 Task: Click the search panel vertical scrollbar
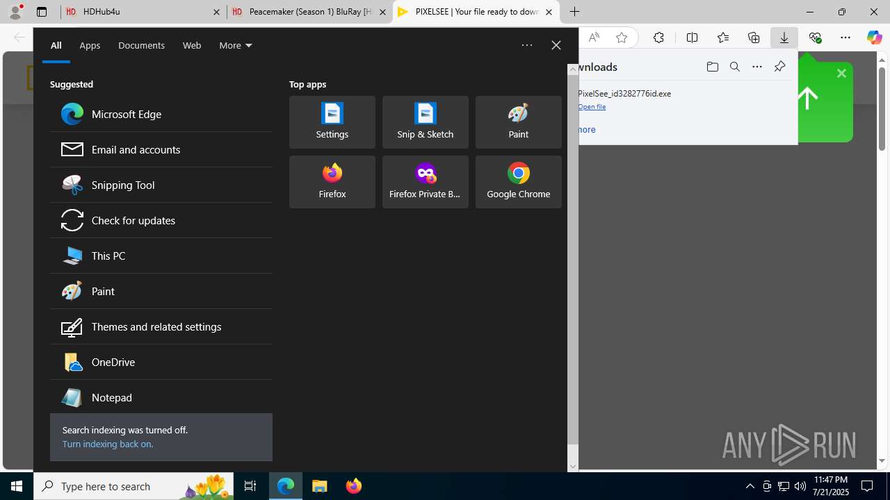coord(573,258)
